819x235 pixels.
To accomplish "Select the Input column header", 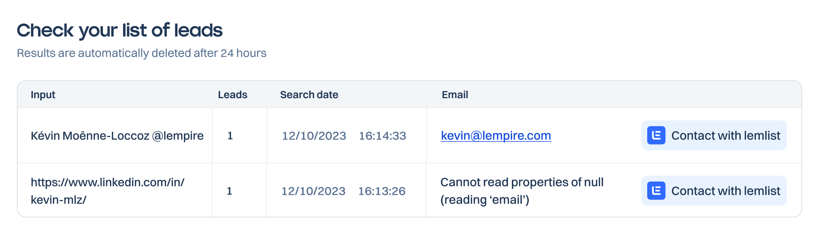I will point(43,95).
